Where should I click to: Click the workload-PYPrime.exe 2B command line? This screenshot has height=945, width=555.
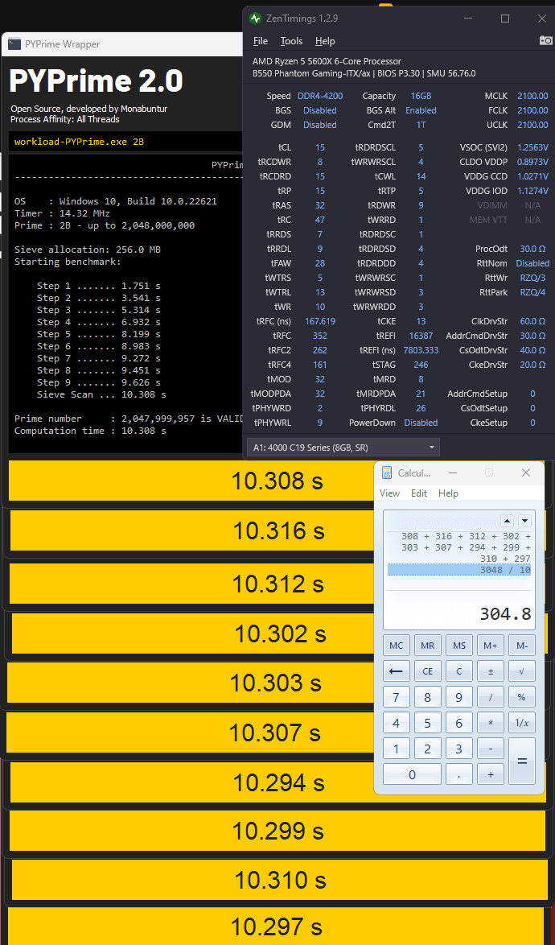click(x=79, y=142)
